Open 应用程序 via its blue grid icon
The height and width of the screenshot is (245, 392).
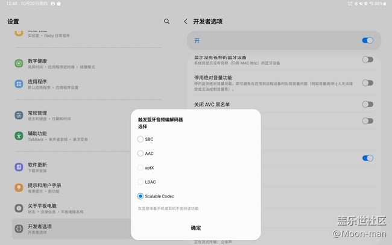pyautogui.click(x=19, y=84)
